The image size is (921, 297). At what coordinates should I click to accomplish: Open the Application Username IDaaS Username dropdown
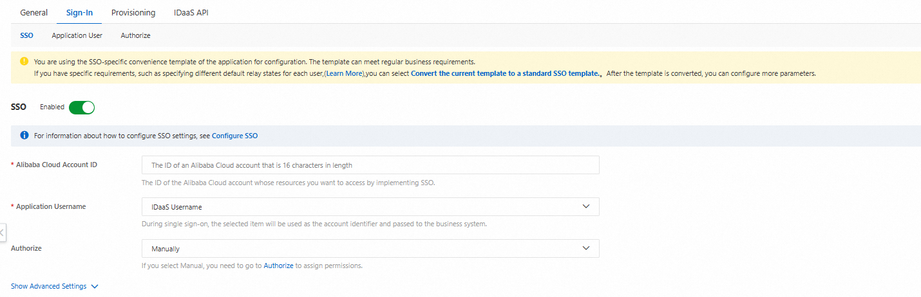(370, 206)
